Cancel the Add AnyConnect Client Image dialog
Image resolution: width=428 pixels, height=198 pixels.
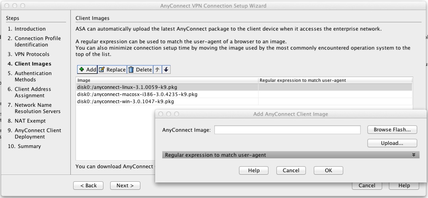pos(291,170)
